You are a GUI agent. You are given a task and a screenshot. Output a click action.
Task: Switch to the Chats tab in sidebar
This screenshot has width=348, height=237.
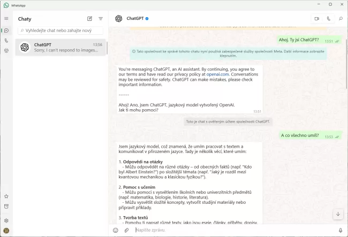[6, 30]
